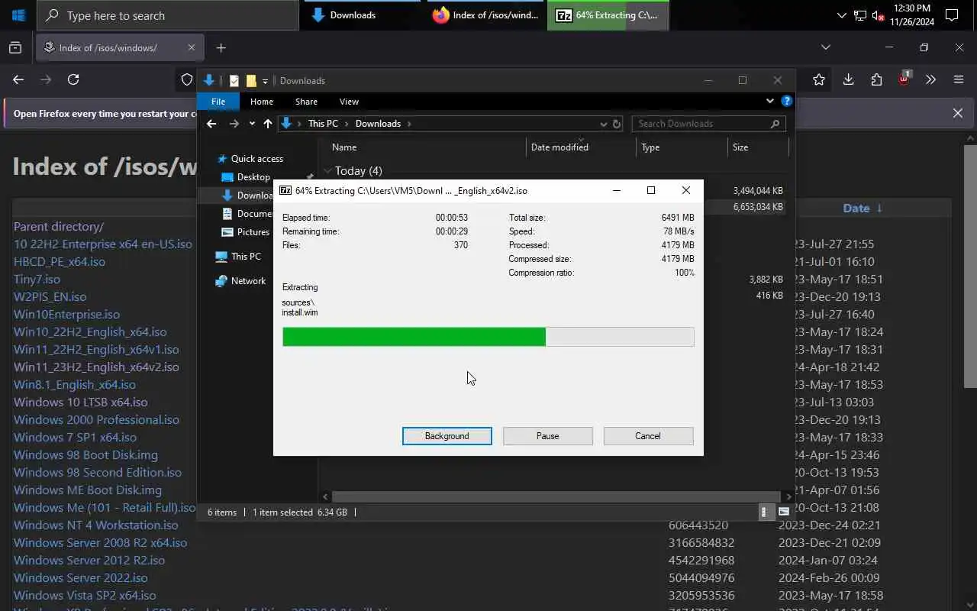
Task: Click the Search Downloads field
Action: click(708, 124)
